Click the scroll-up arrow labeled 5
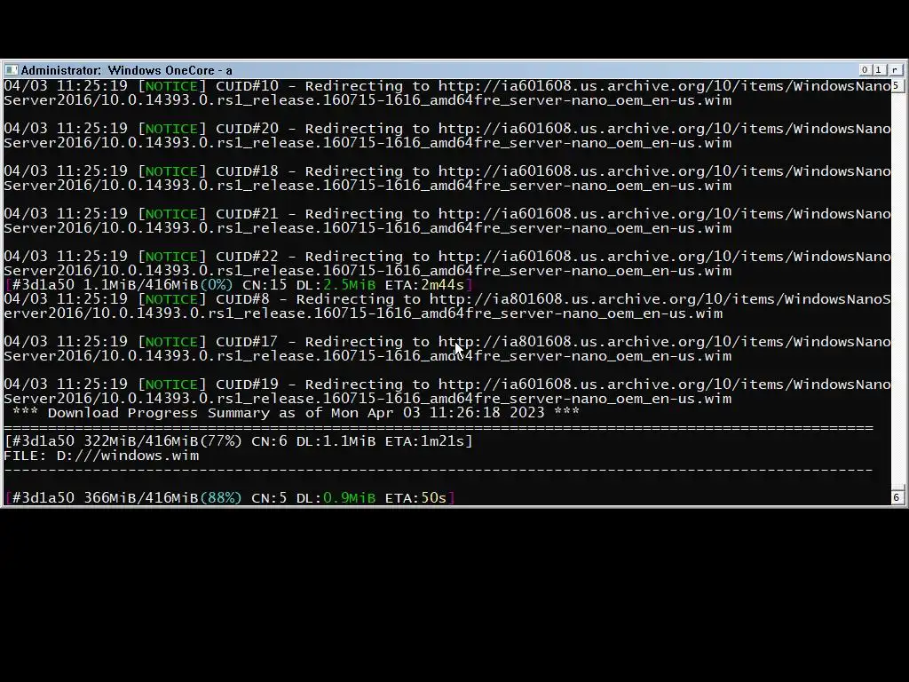Image resolution: width=909 pixels, height=682 pixels. 897,85
